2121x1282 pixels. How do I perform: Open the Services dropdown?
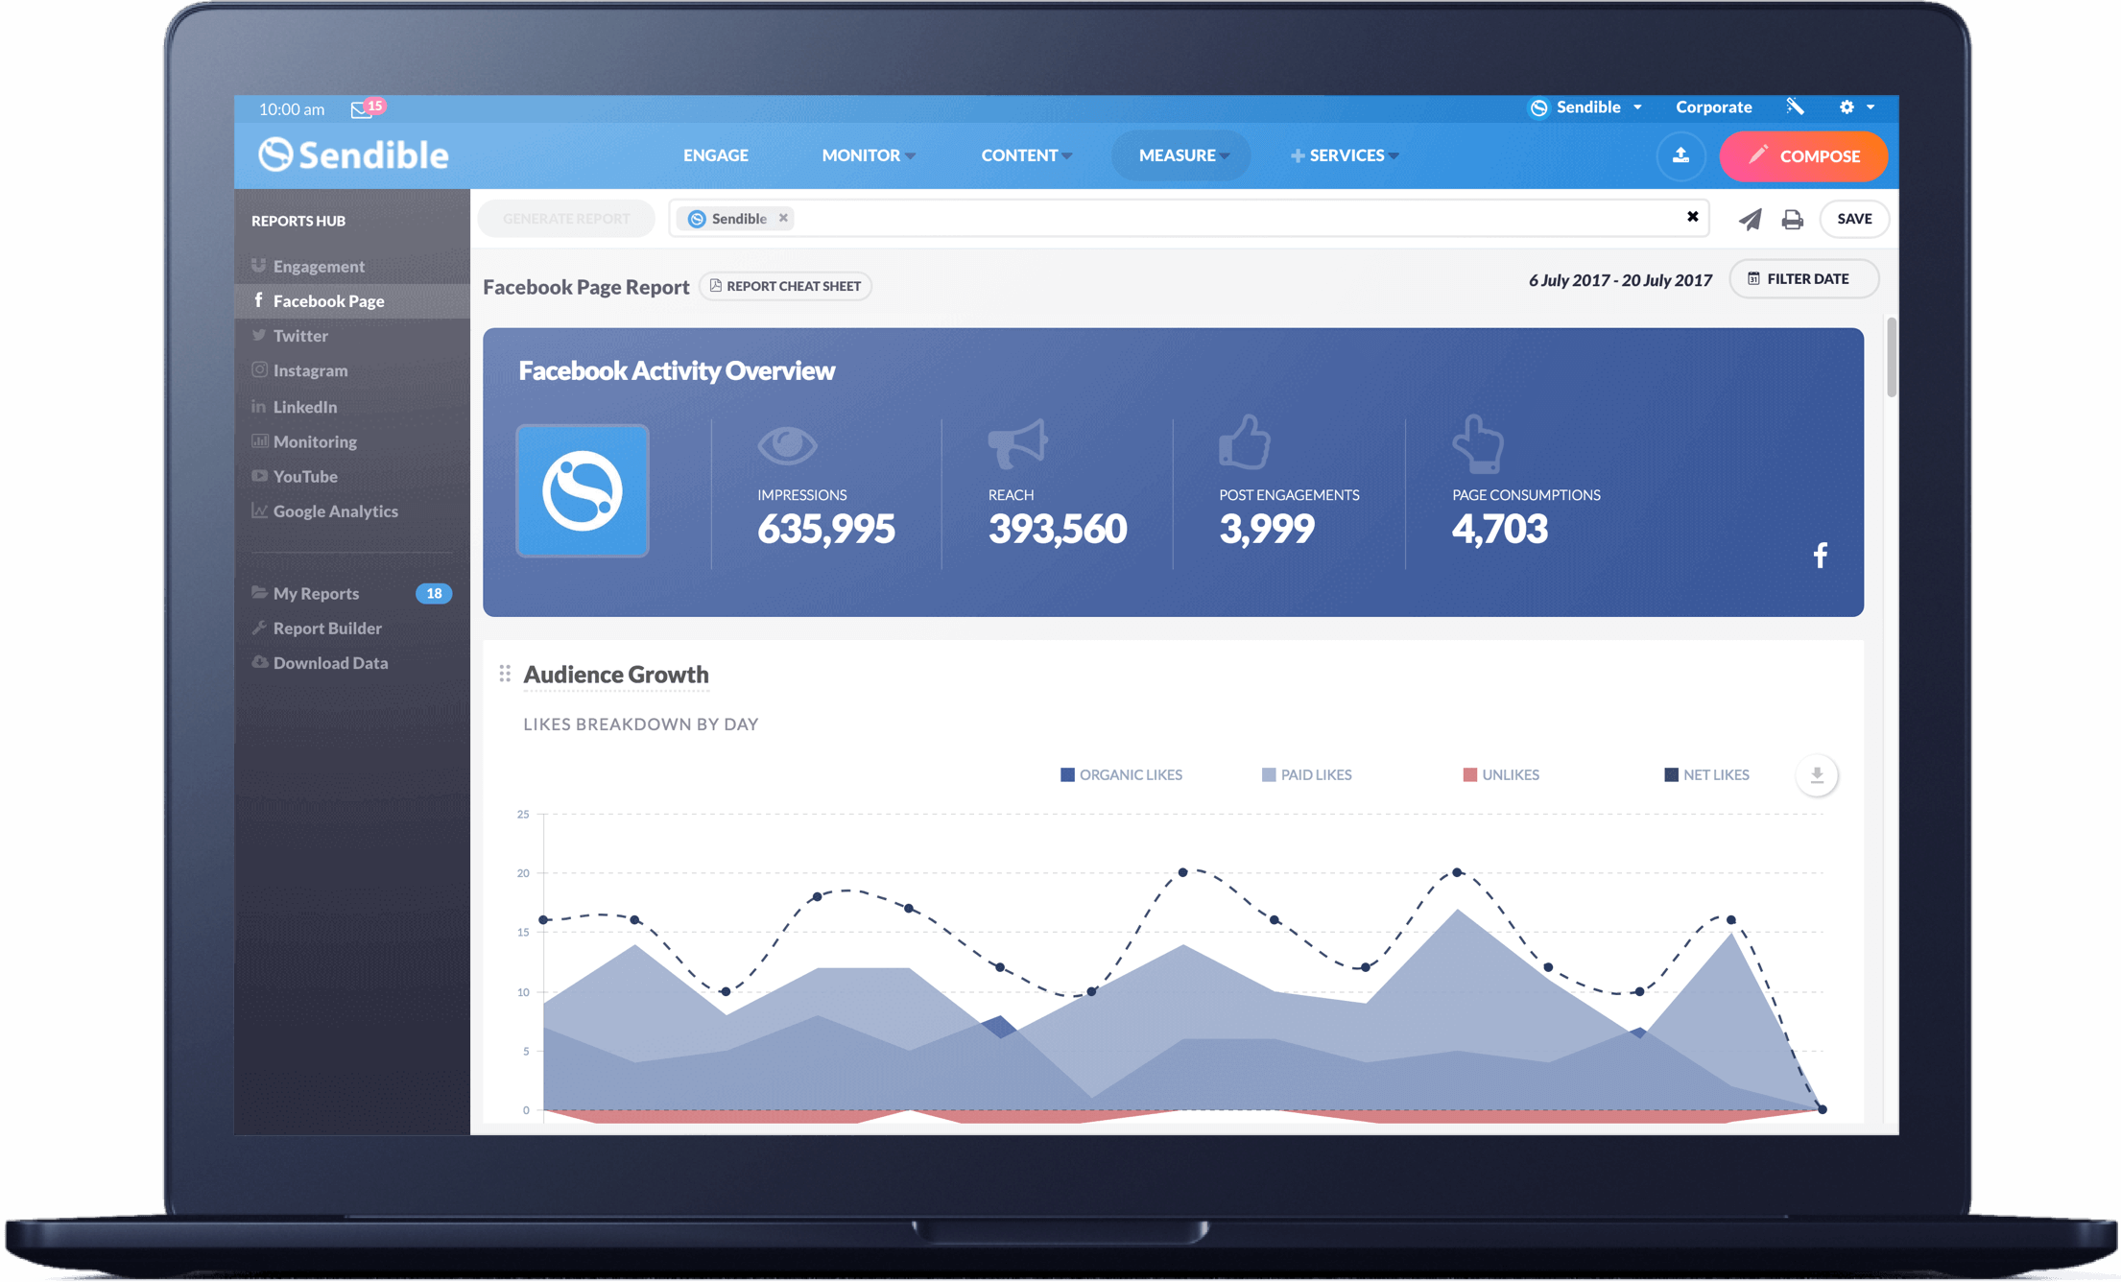click(x=1345, y=154)
